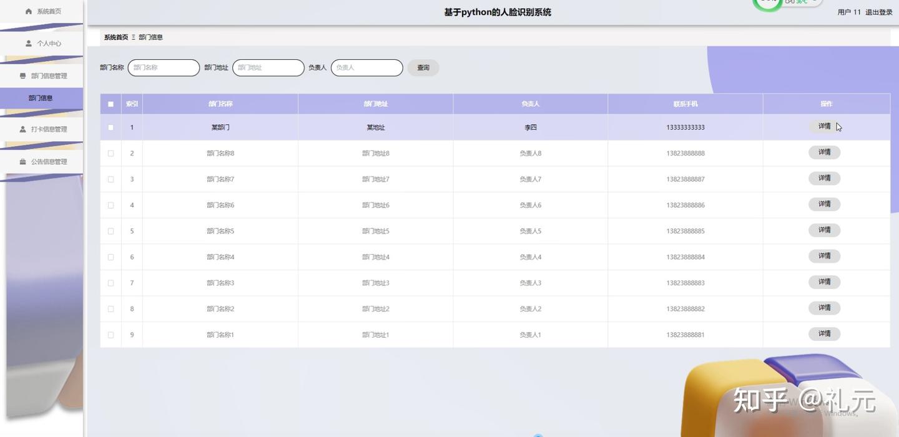Click the 负责人 column header
The width and height of the screenshot is (899, 437).
coord(531,104)
